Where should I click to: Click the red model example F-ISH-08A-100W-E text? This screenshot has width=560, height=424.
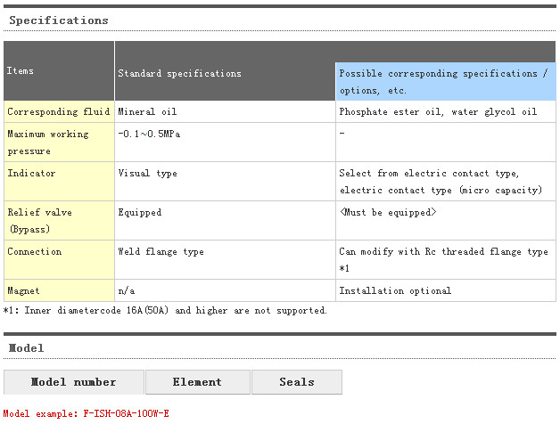coord(86,414)
